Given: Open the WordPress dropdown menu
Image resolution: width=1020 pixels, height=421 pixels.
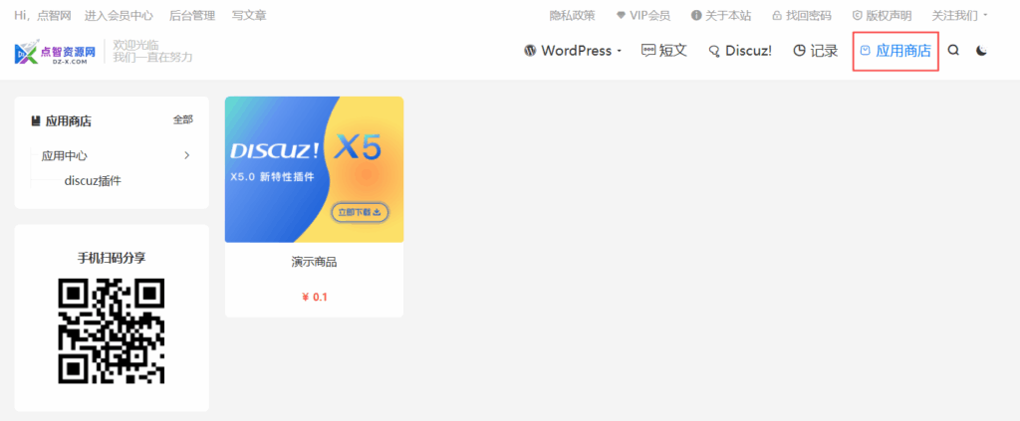Looking at the screenshot, I should tap(573, 51).
